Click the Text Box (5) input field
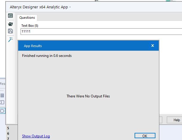The height and width of the screenshot is (140, 182). pos(98,31)
